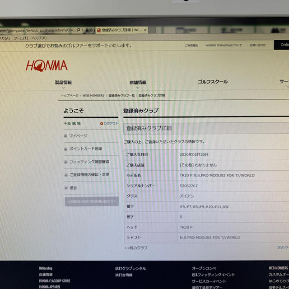The width and height of the screenshot is (289, 289).
Task: Open サービスカーイベント footer link
Action: (209, 281)
